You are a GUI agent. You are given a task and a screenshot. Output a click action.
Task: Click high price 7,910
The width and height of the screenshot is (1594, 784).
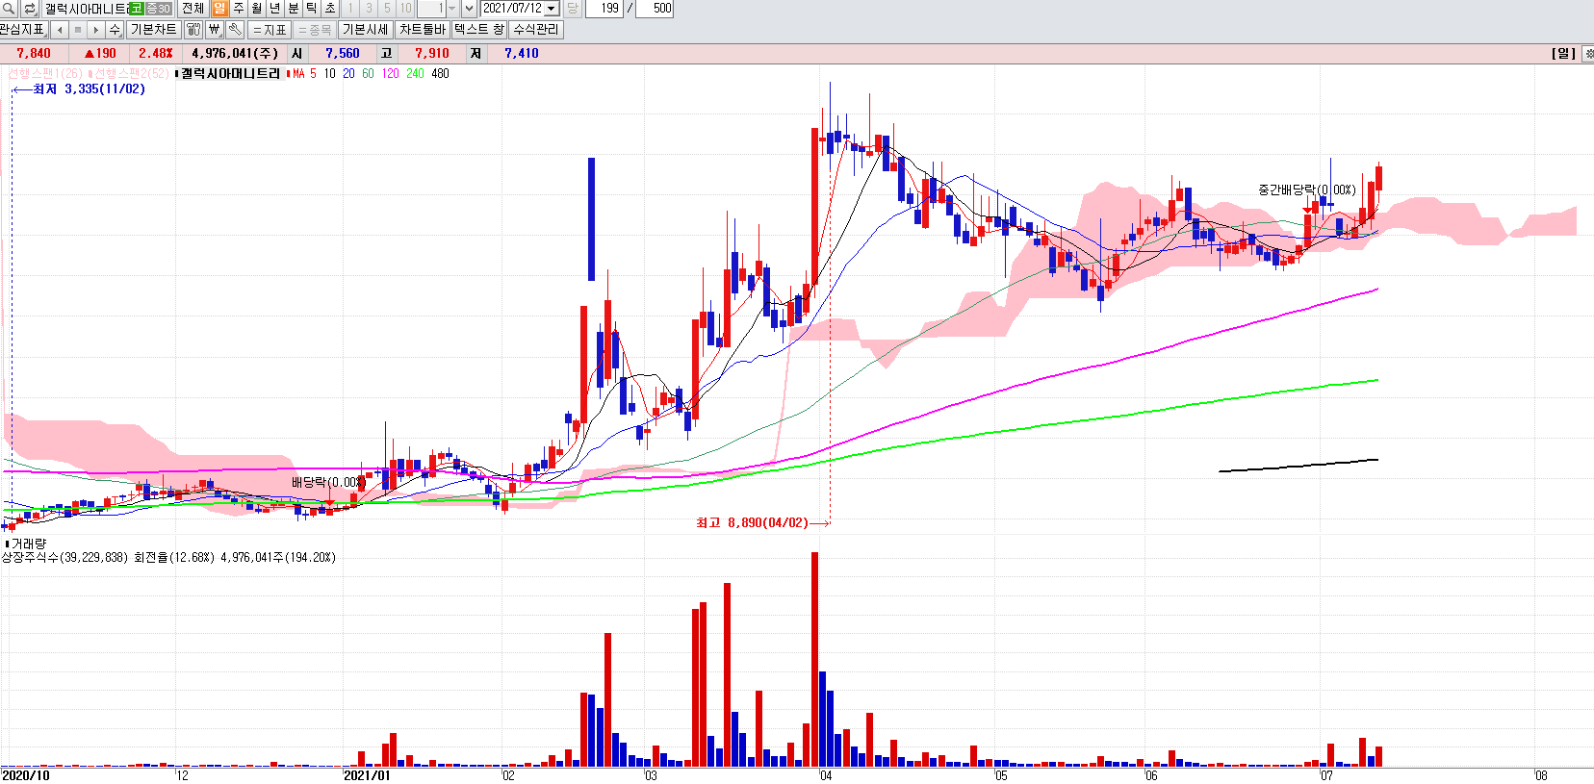click(x=432, y=54)
